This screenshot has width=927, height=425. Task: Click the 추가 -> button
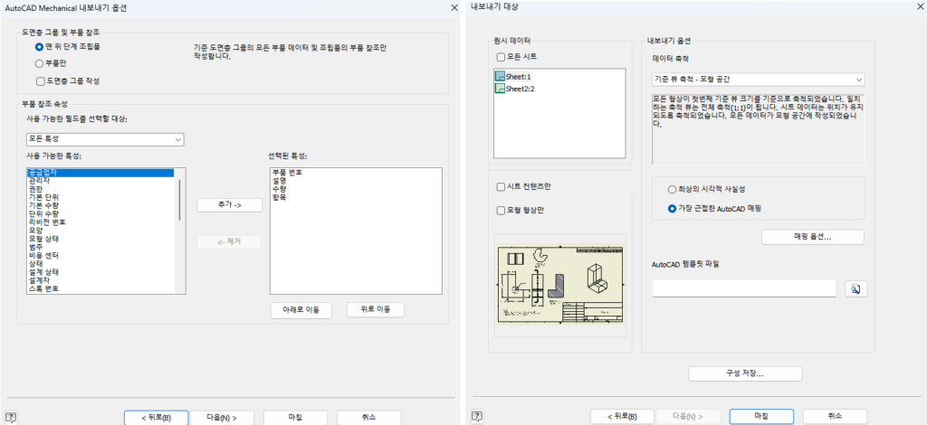coord(229,204)
